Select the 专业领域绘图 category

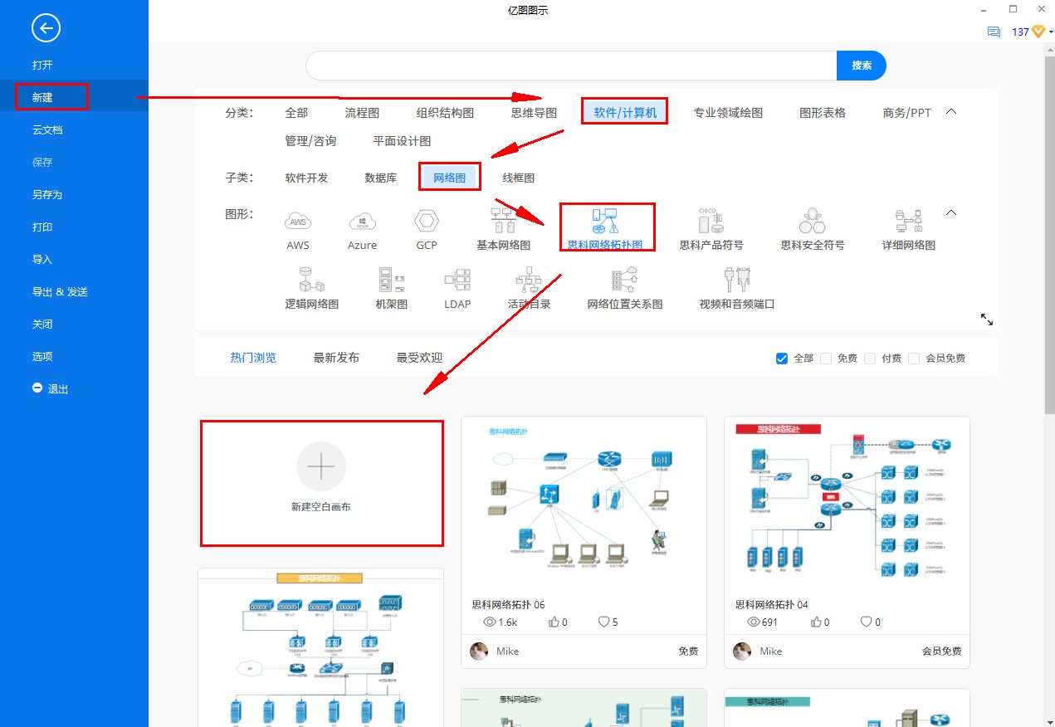(728, 113)
